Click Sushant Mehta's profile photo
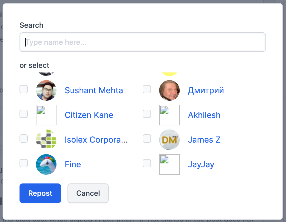This screenshot has height=222, width=286. [46, 90]
